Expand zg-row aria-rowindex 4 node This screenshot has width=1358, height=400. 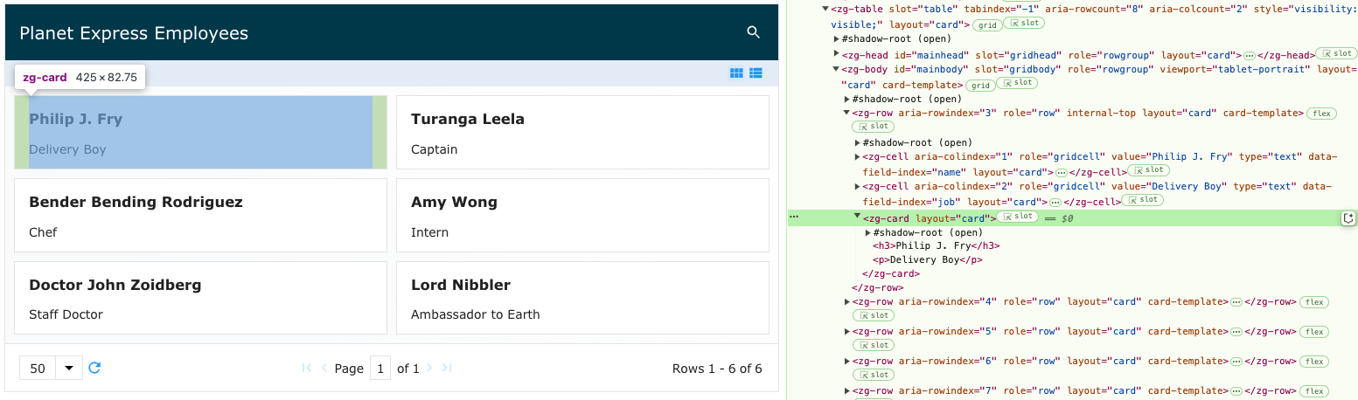(846, 301)
